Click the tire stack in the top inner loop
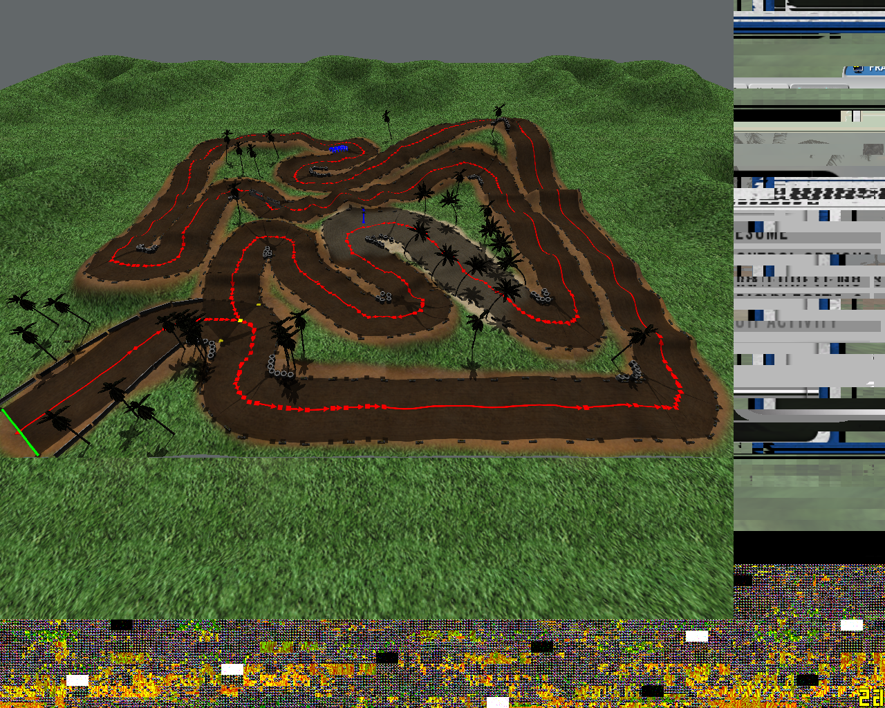The image size is (885, 708). 319,170
